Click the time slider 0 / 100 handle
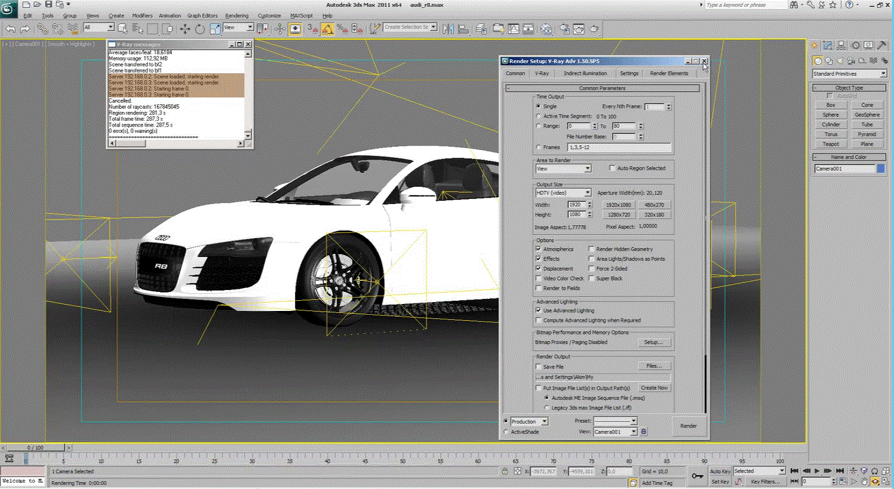 [x=35, y=448]
